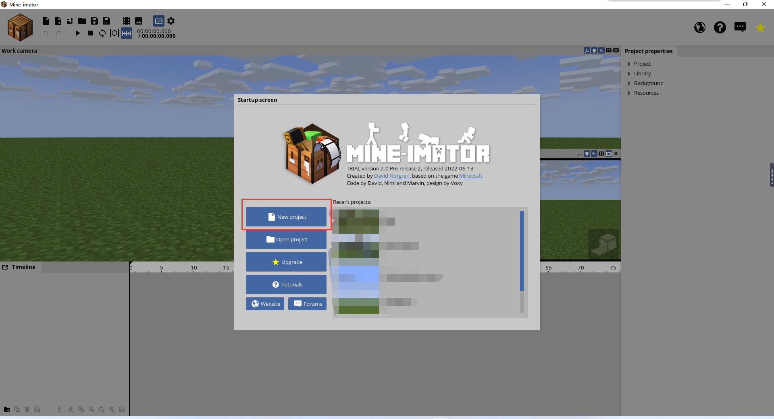
Task: Toggle the grid icon in Work camera header
Action: click(609, 50)
